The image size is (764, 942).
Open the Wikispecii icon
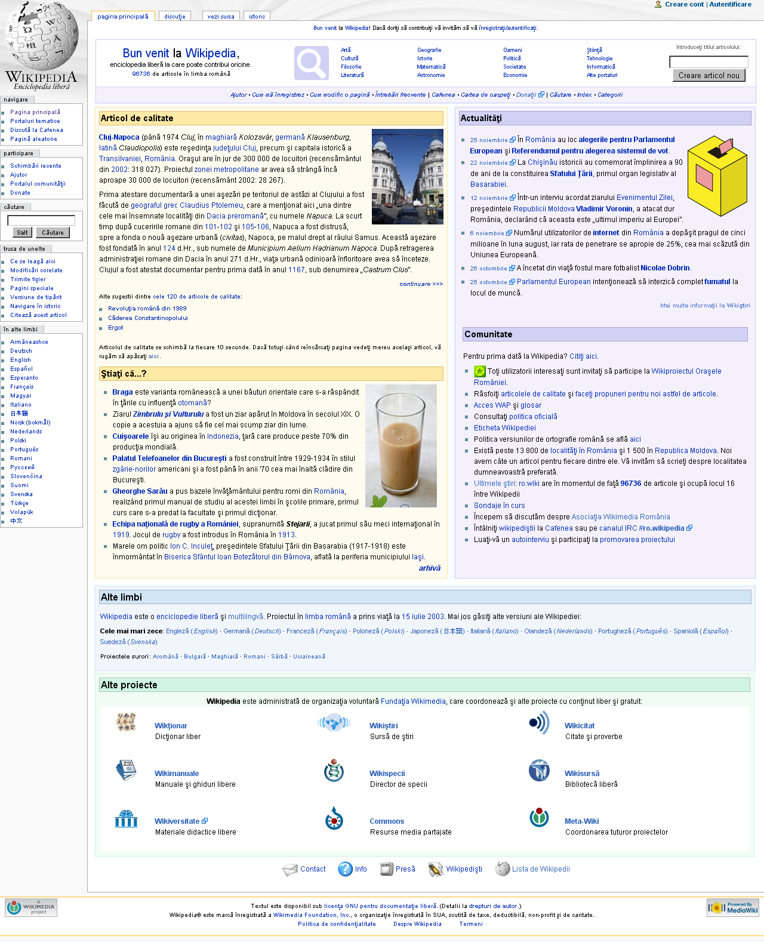334,770
